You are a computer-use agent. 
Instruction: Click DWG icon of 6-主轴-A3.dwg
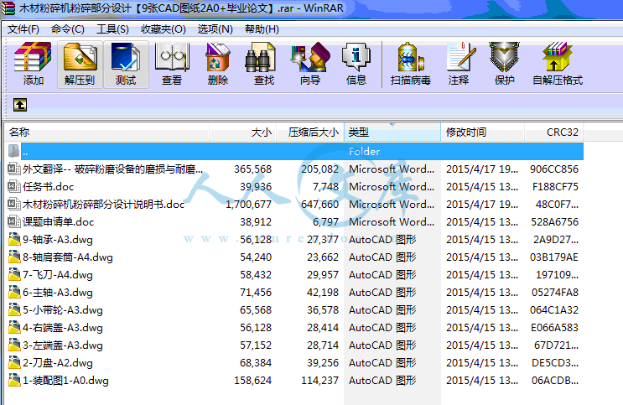pos(14,292)
